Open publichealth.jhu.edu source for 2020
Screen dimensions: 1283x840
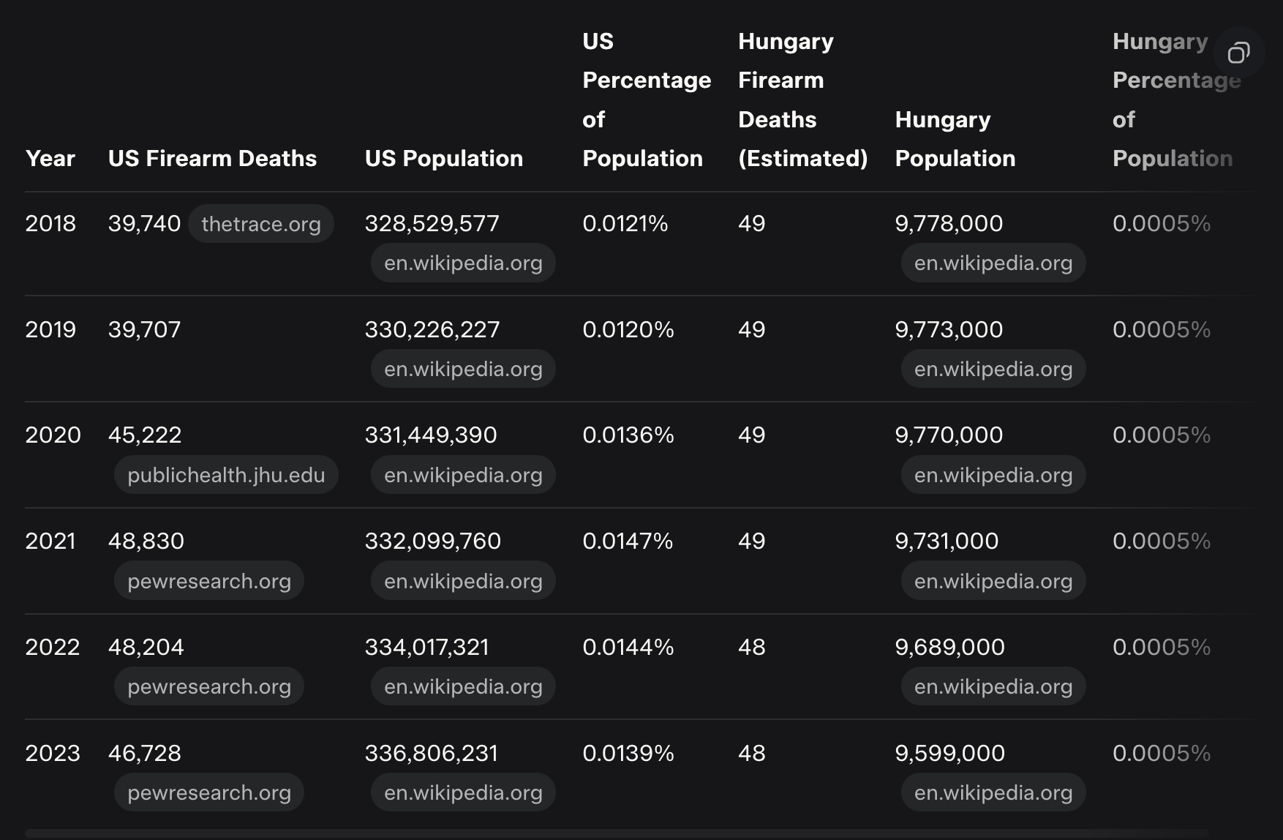[225, 476]
